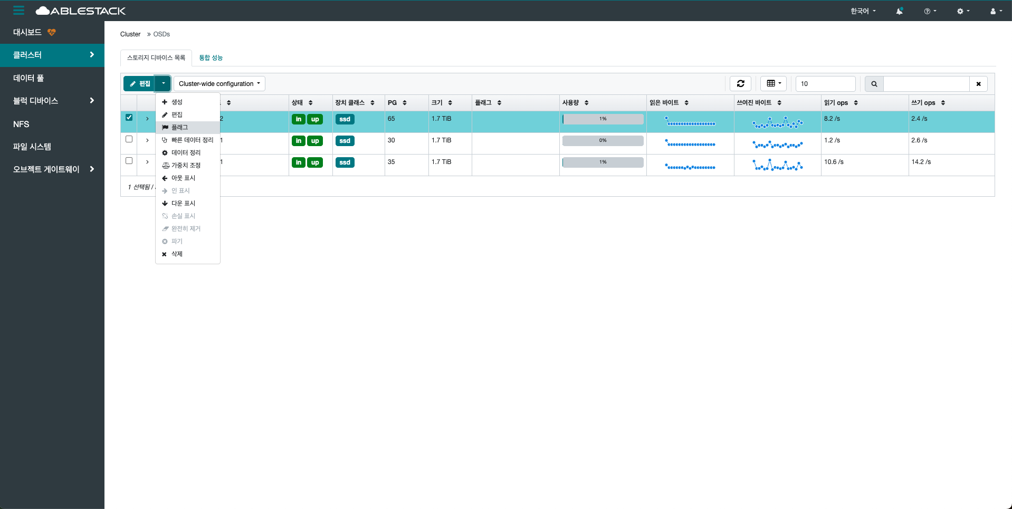The width and height of the screenshot is (1012, 509).
Task: Check the second OSD row checkbox
Action: pos(129,139)
